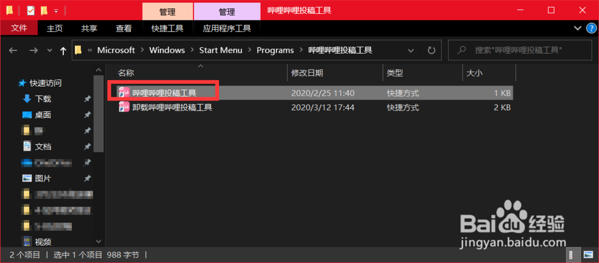Screen dimensions: 599x263
Task: Open recent locations dropdown arrow
Action: click(49, 50)
